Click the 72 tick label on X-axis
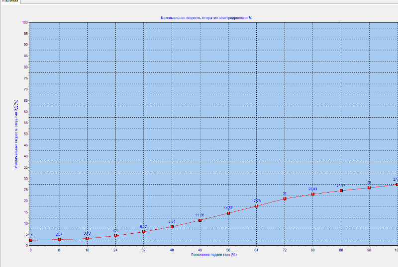Viewport: 398px width, 267px height. [x=285, y=250]
